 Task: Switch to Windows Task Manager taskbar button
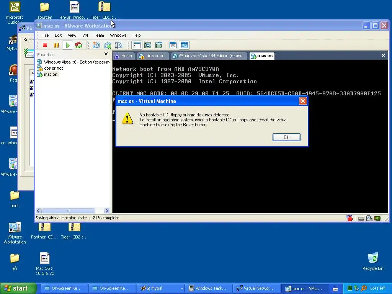click(208, 289)
